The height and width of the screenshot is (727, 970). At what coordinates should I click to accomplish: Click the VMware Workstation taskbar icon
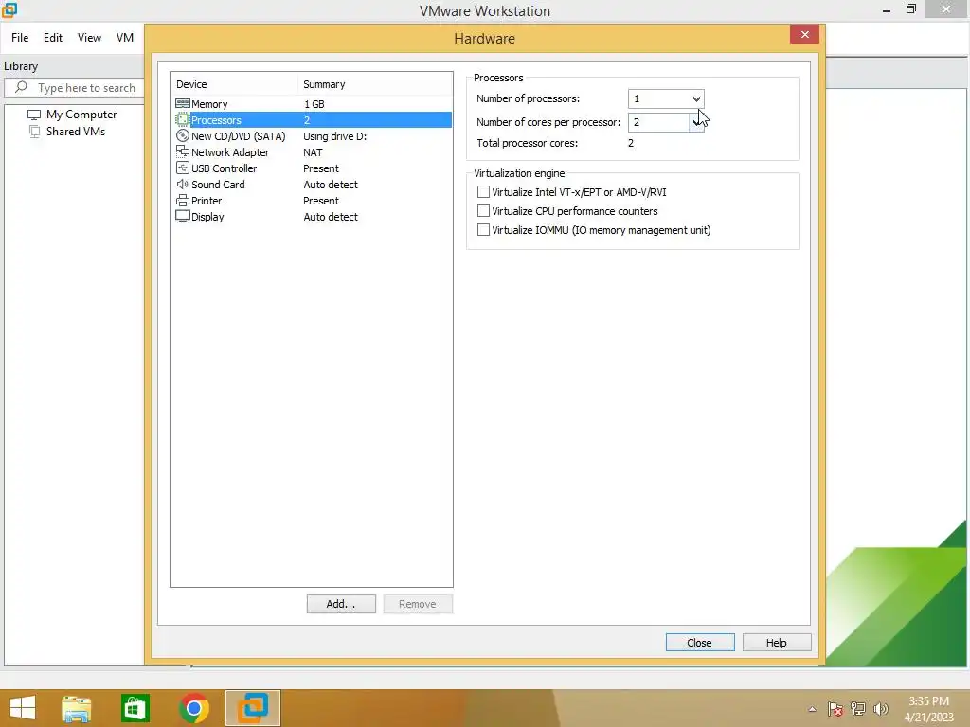tap(253, 708)
